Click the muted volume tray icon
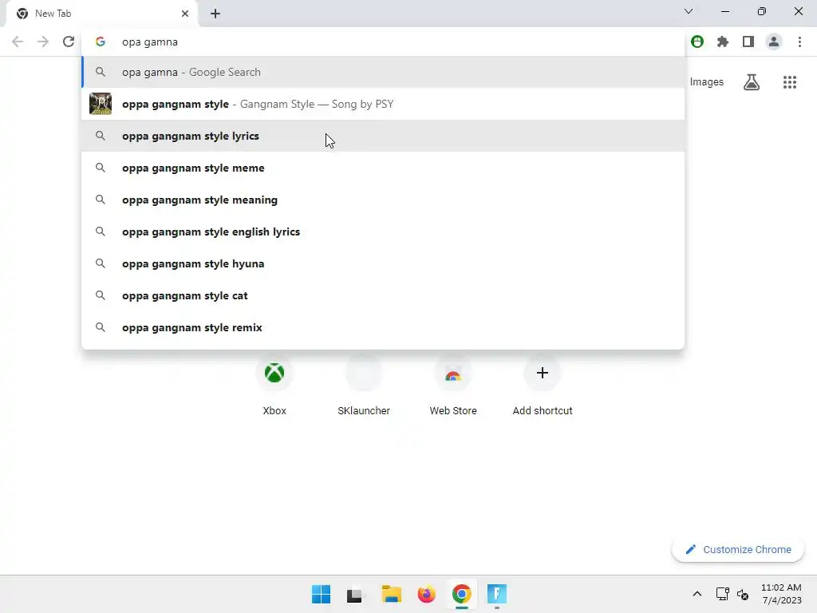This screenshot has width=817, height=613. [x=743, y=594]
